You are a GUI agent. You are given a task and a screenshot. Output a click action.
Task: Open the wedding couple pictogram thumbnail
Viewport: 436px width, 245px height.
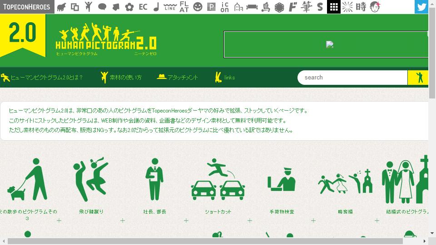pyautogui.click(x=405, y=179)
